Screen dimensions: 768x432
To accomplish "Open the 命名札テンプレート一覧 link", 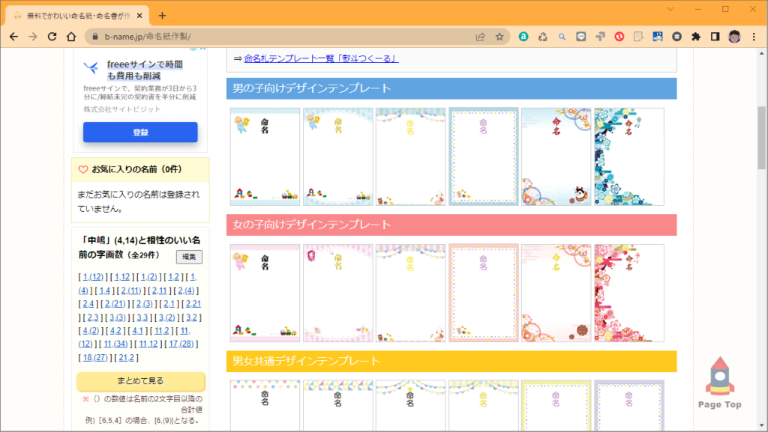I will coord(321,58).
